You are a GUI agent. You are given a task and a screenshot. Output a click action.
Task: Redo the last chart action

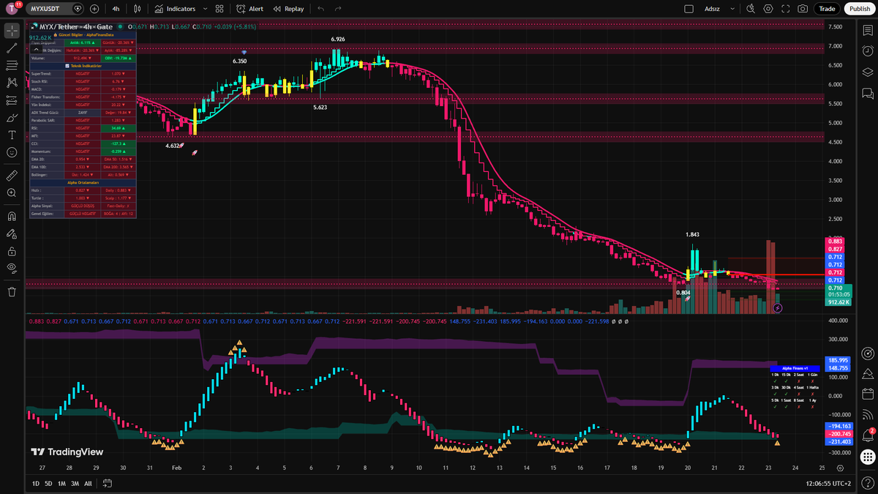click(x=337, y=9)
